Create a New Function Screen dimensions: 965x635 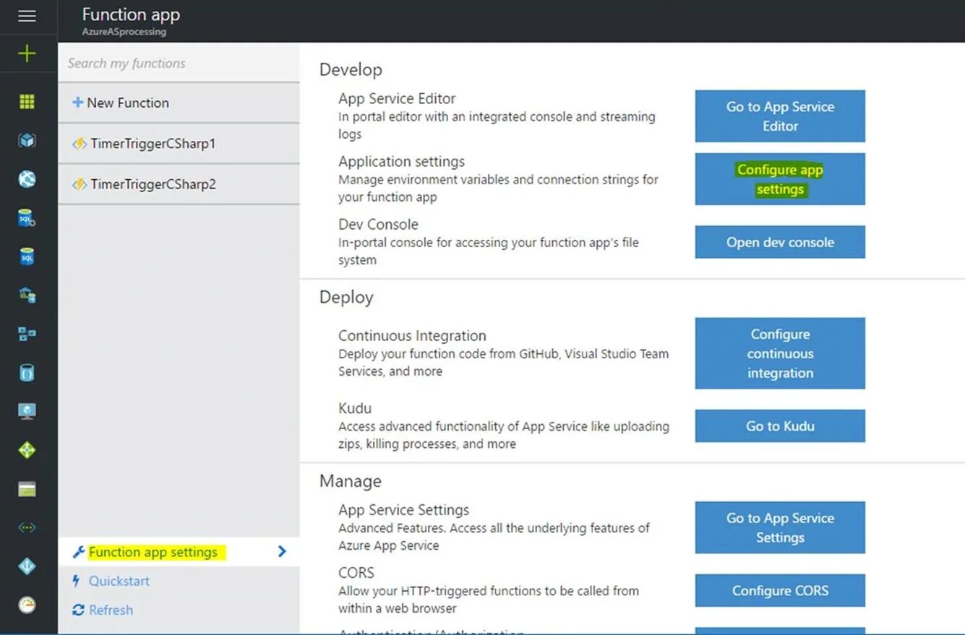tap(179, 103)
